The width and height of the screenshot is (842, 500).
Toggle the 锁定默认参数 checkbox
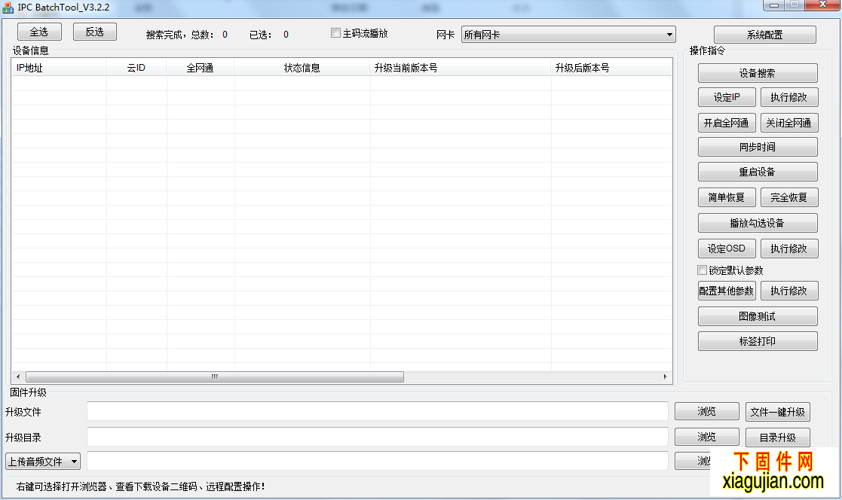pos(702,270)
